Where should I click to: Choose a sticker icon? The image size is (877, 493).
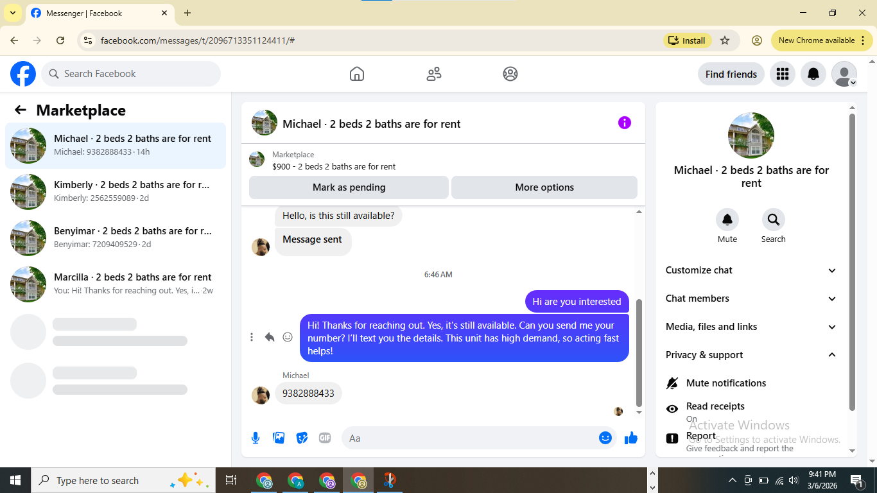coord(302,438)
